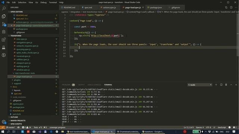239x134 pixels.
Task: Switch to the .gitignore tab
Action: 175,7
